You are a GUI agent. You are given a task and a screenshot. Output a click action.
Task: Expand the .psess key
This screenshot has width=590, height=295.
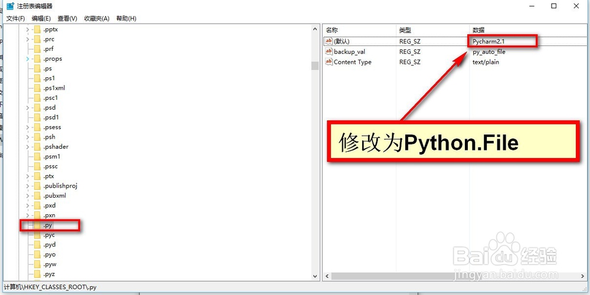(28, 127)
